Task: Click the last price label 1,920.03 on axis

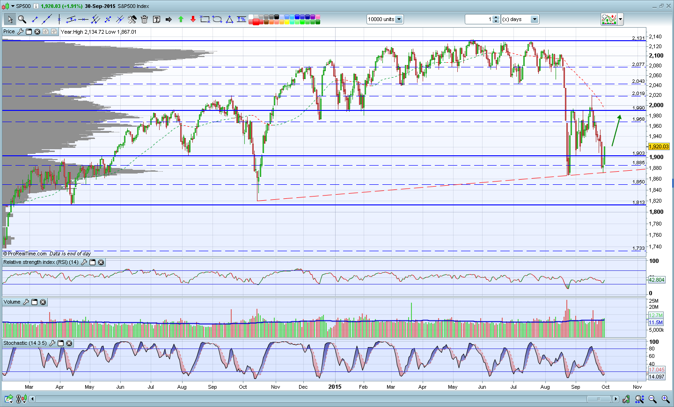Action: tap(659, 146)
